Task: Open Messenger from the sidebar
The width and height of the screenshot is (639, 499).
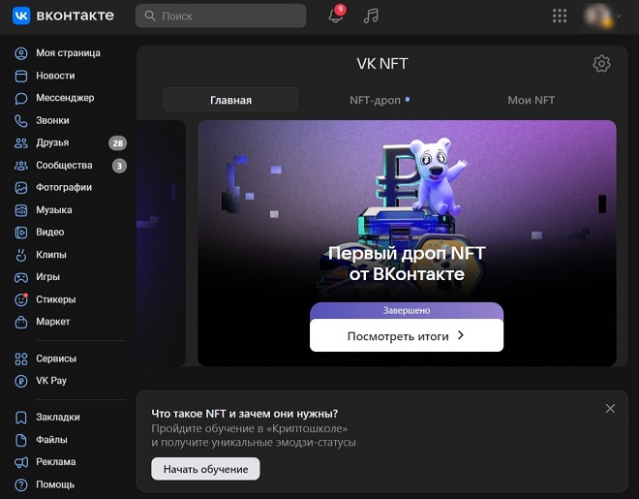Action: tap(65, 98)
